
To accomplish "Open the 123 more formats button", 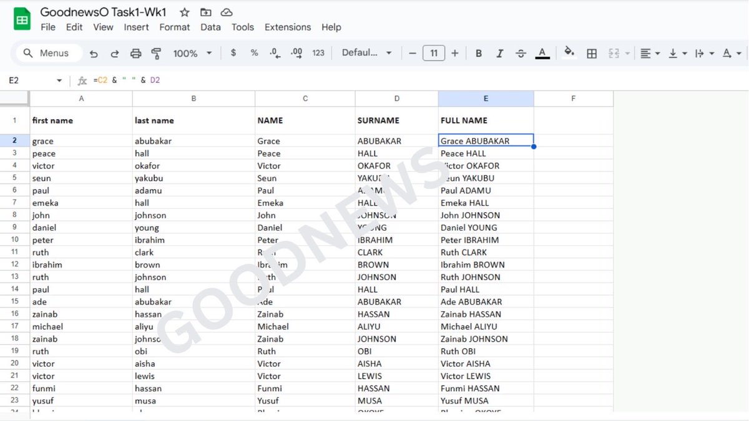I will click(x=318, y=53).
